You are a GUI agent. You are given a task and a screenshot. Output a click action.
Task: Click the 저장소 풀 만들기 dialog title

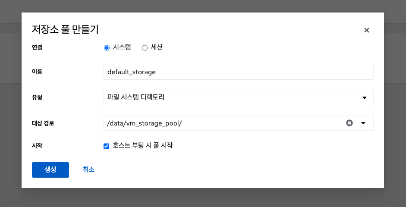point(65,29)
